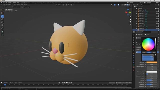Hide Sphere.003 using its eye icon
This screenshot has width=160, height=90.
157,30
